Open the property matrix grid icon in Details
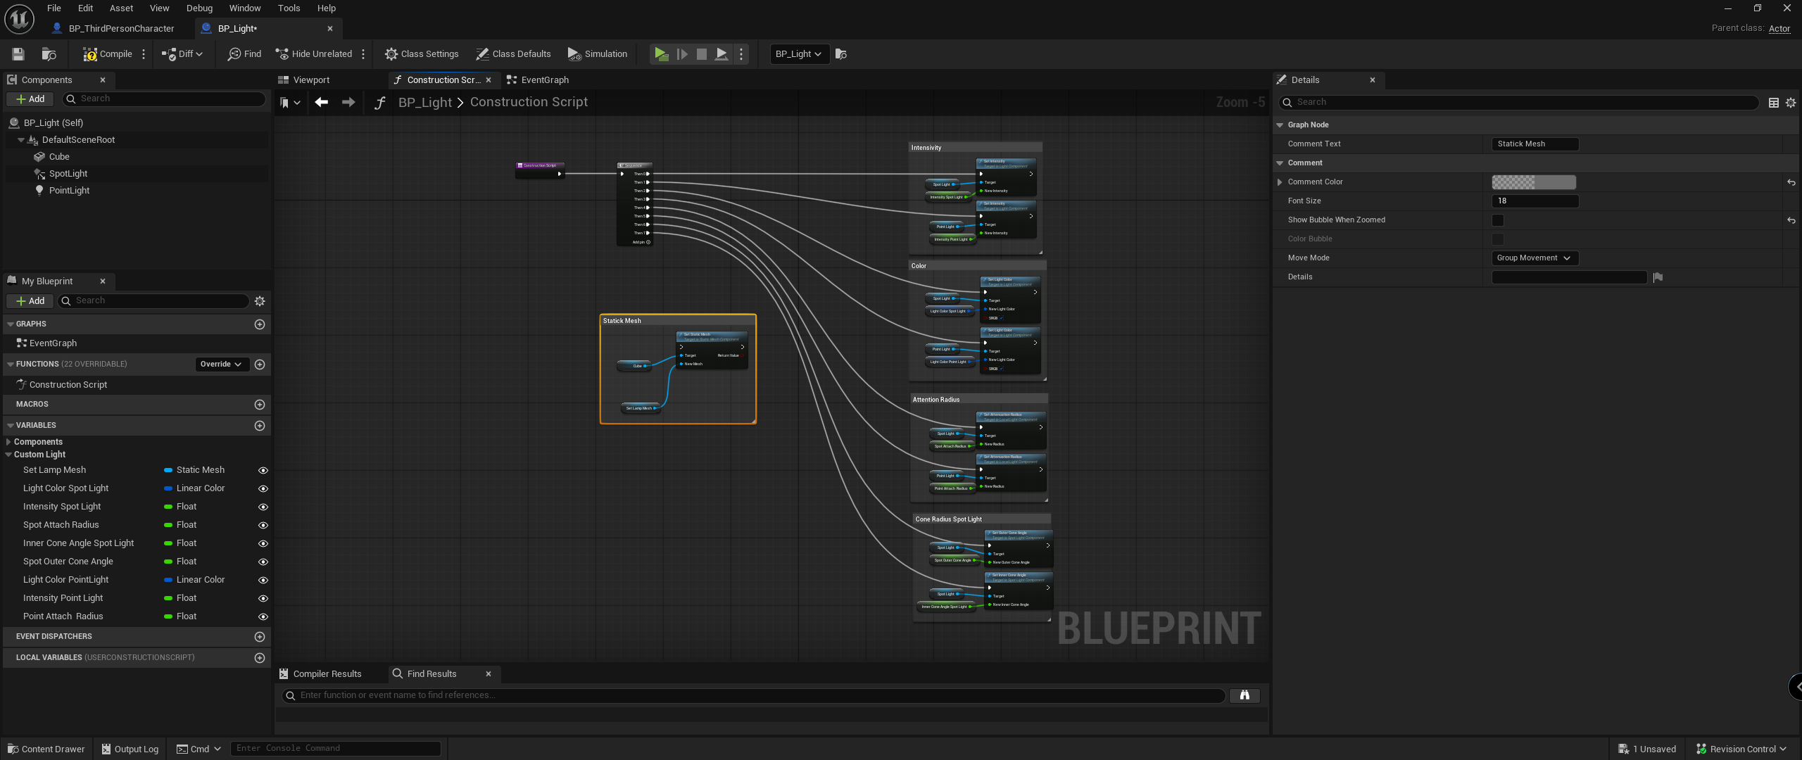The width and height of the screenshot is (1802, 760). coord(1773,103)
